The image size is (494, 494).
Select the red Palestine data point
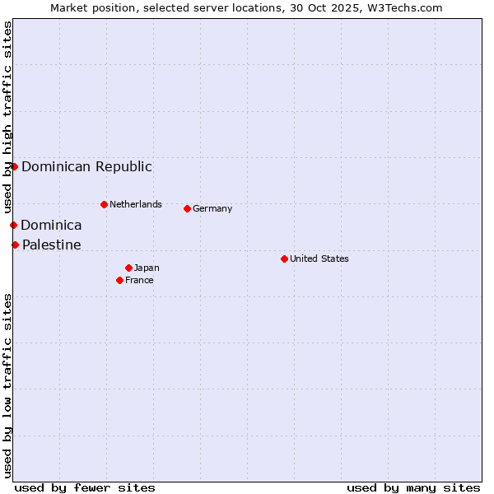pyautogui.click(x=15, y=245)
